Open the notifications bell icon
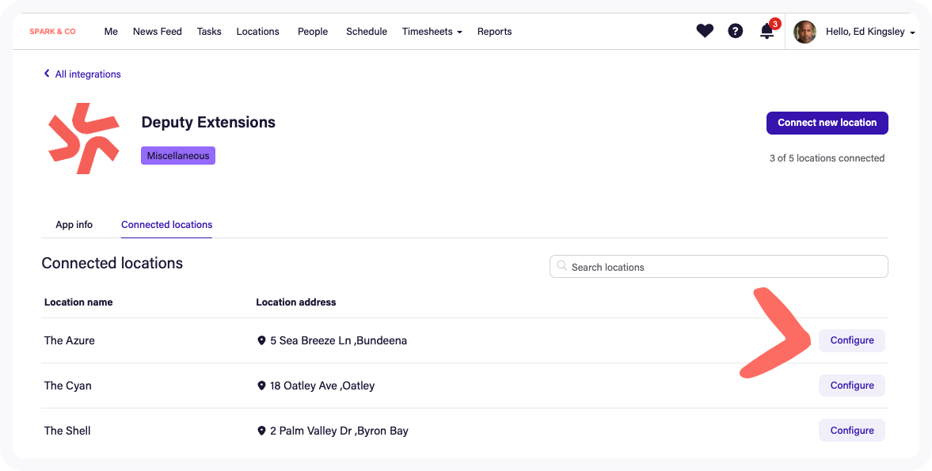The image size is (932, 471). click(x=767, y=32)
